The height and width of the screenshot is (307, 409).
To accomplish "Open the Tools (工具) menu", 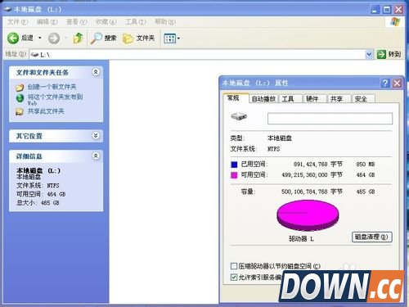I will pyautogui.click(x=135, y=22).
